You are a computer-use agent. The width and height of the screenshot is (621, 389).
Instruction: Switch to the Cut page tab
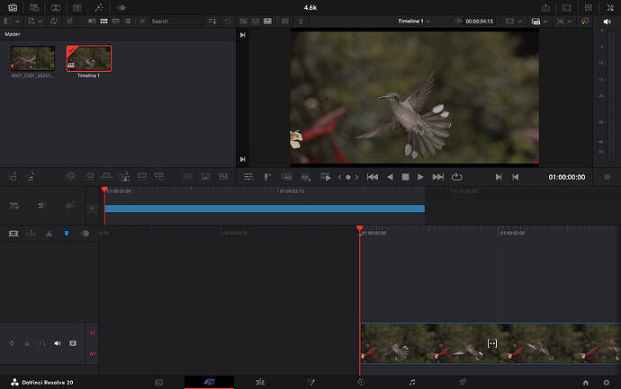point(209,382)
